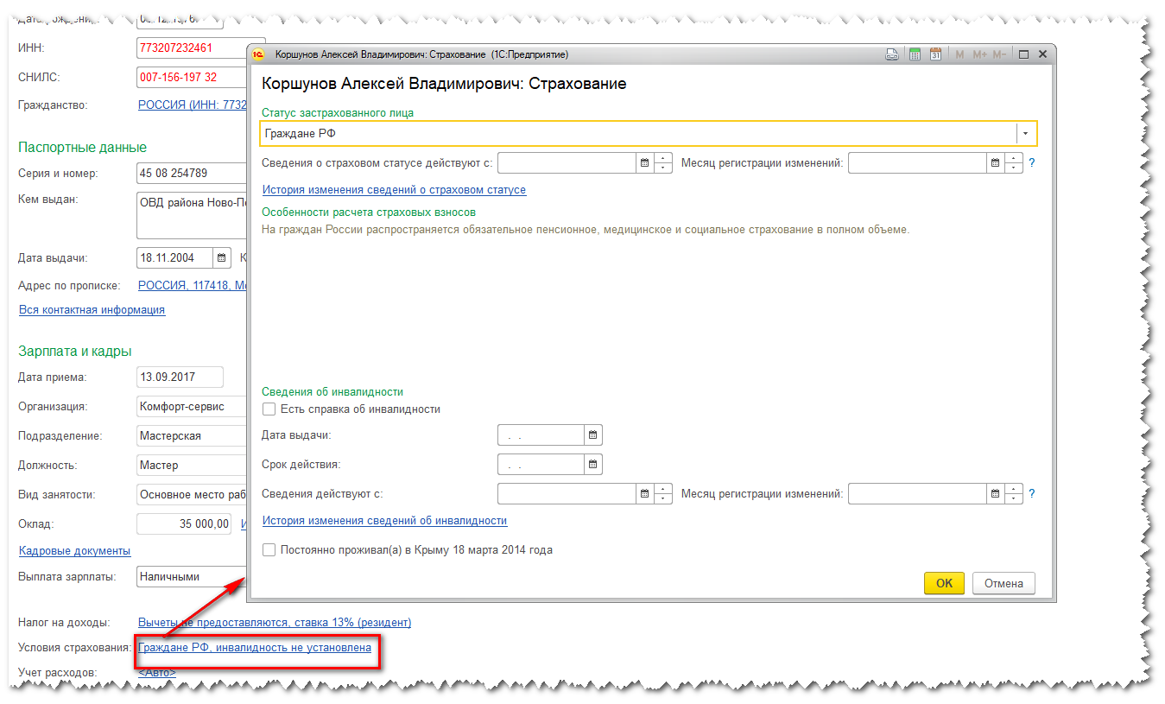This screenshot has width=1165, height=704.
Task: Open 'Вся контактная информация' link
Action: (x=92, y=309)
